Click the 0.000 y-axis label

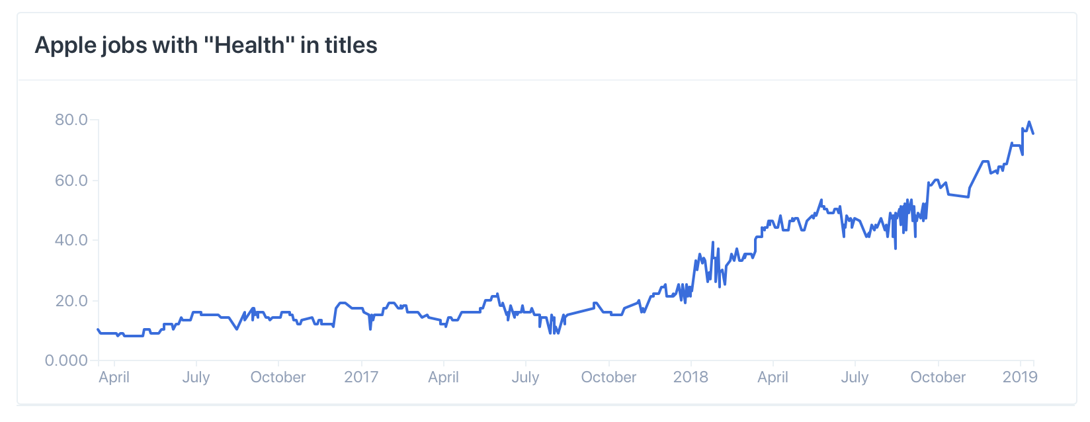click(x=66, y=360)
